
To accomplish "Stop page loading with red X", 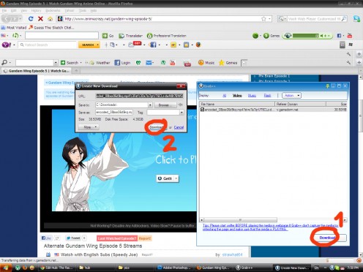I will coord(40,19).
